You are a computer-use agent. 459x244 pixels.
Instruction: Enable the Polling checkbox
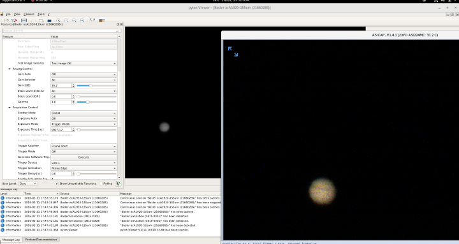(x=101, y=183)
